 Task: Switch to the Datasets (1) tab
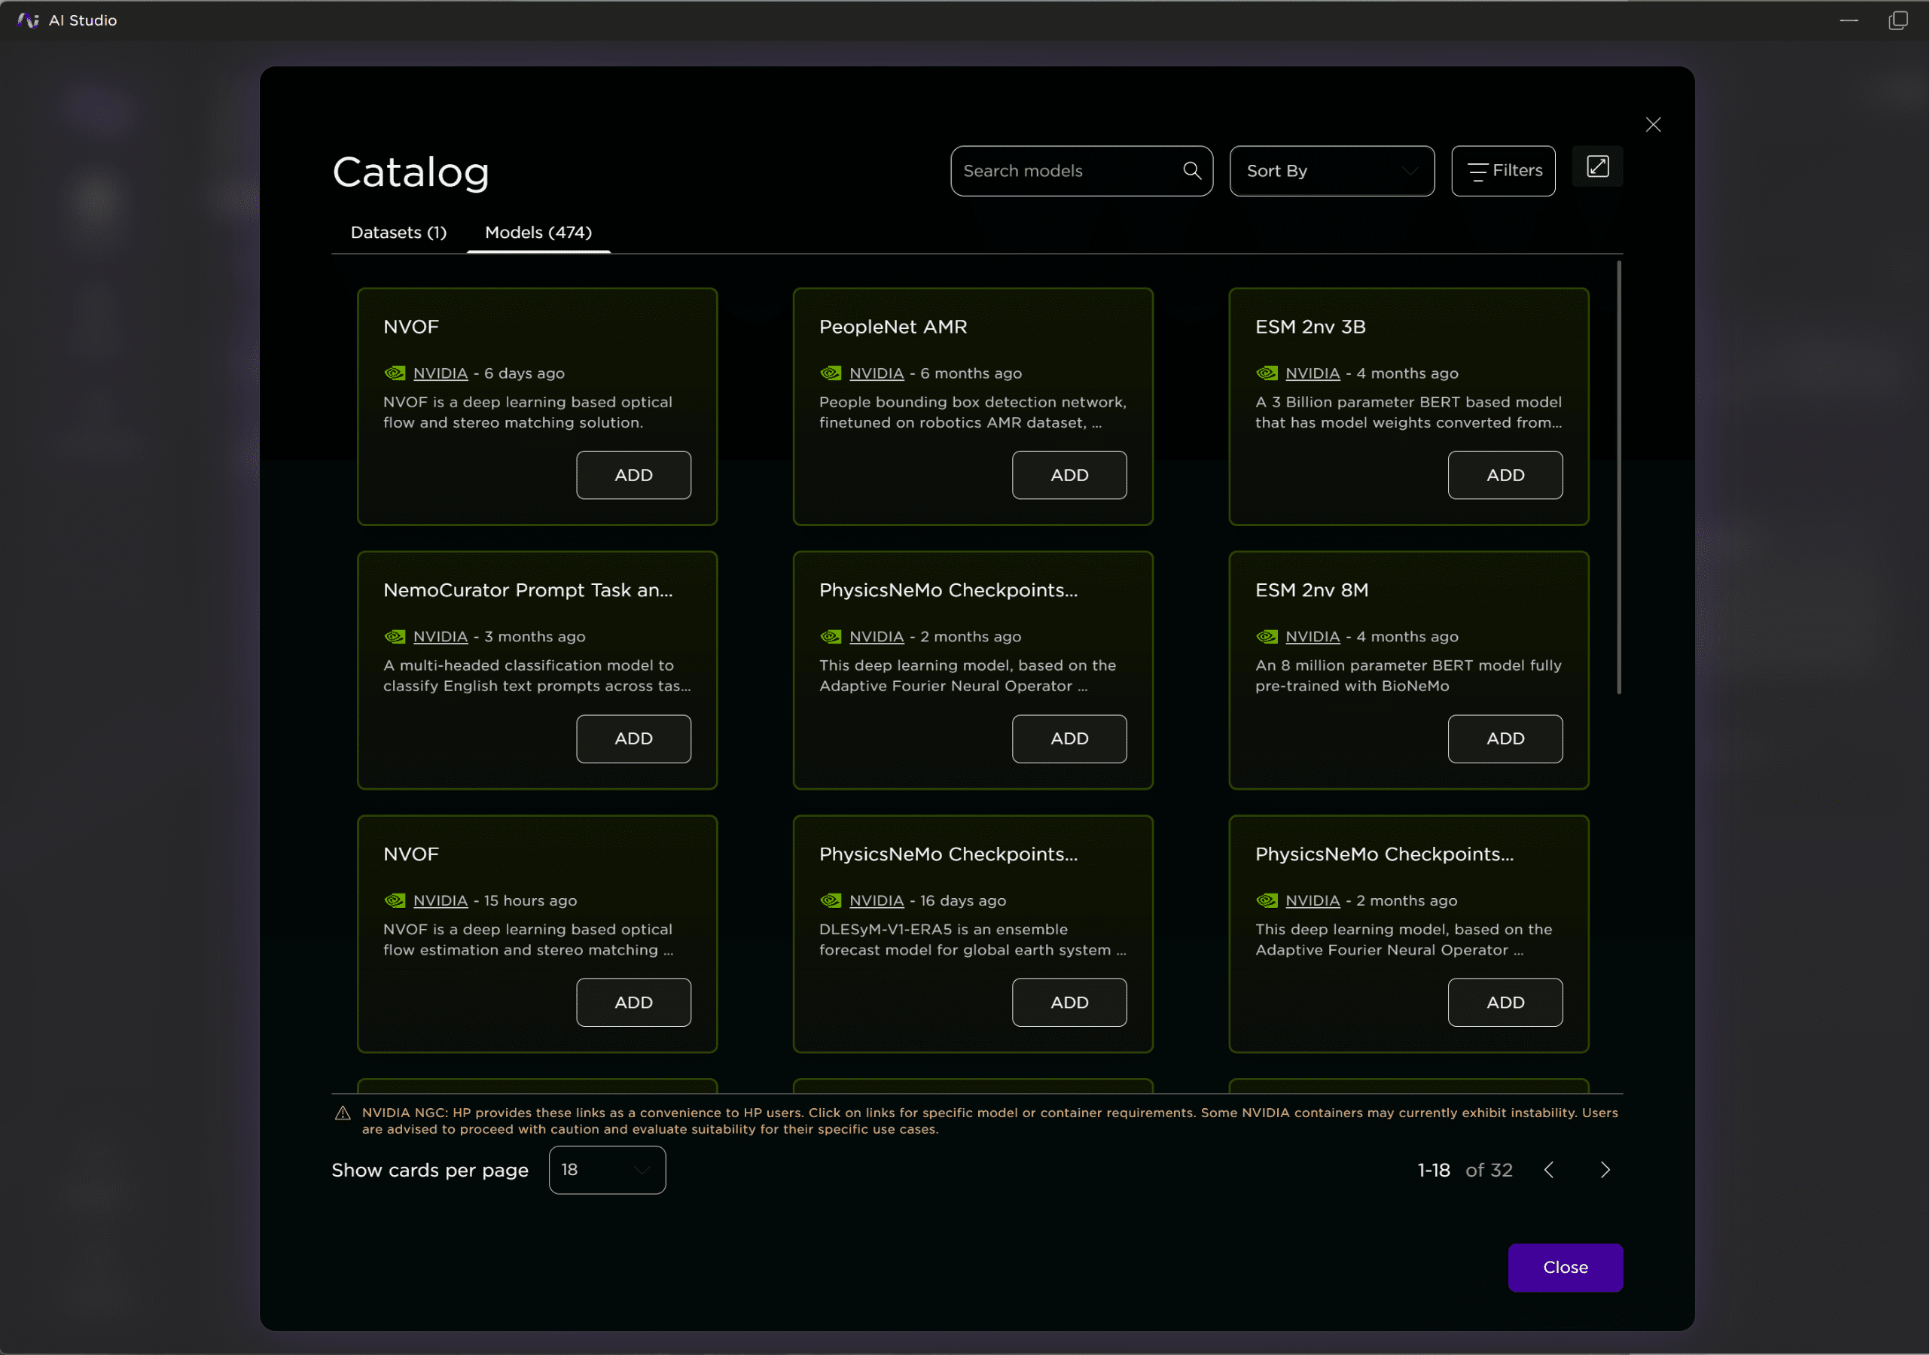tap(398, 233)
